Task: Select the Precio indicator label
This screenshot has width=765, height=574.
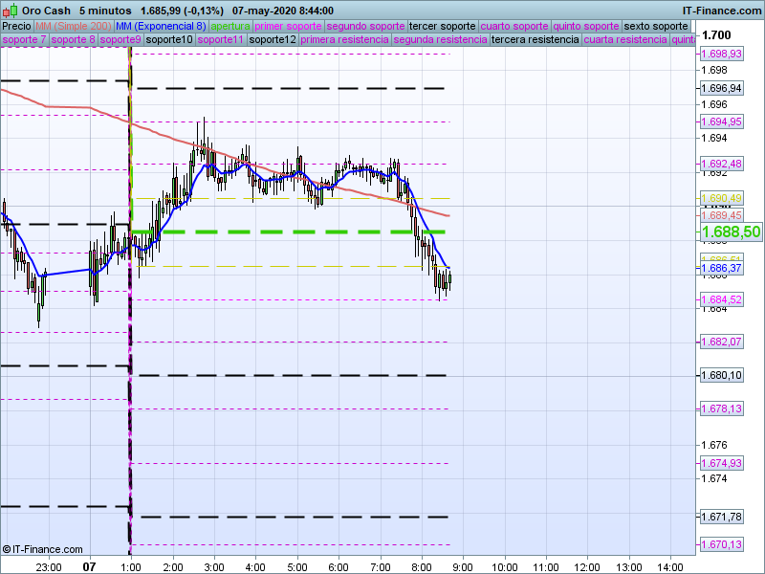Action: [x=16, y=26]
